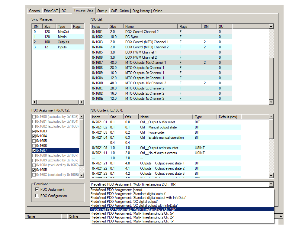Screen dimensions: 302x227
Task: Choose 'DC digital output' predefined assignment
Action: tap(182, 202)
